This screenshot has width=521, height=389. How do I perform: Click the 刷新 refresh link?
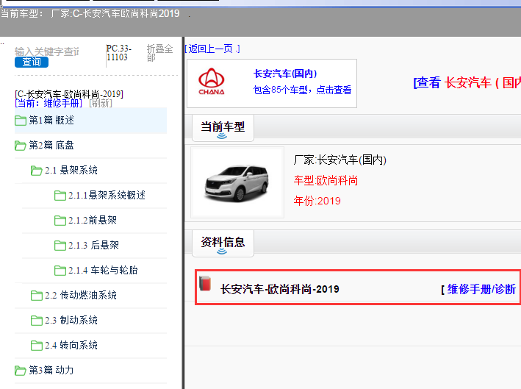101,103
